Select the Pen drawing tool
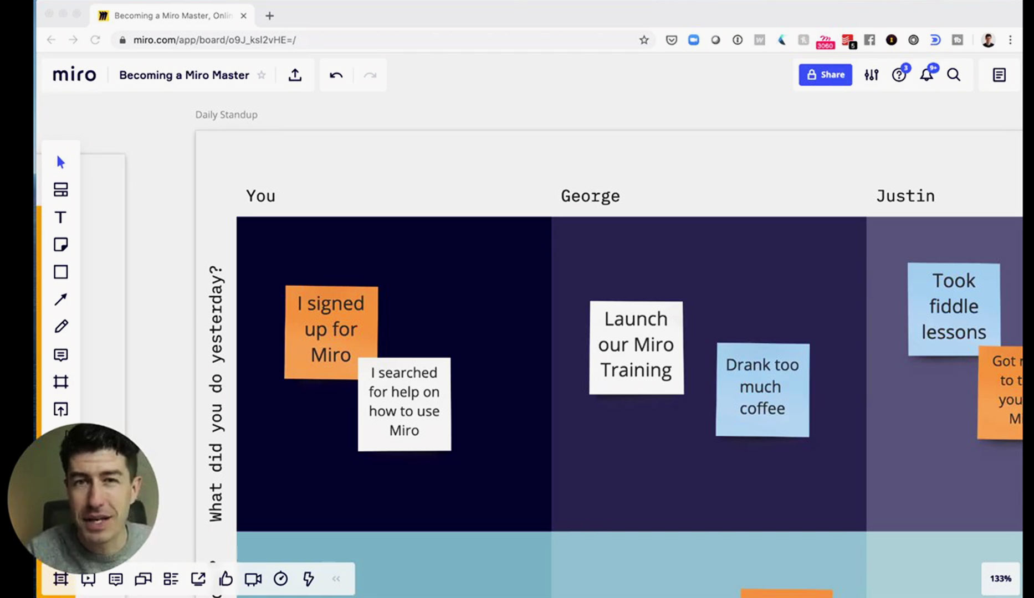Screen dimensions: 1034x598 coord(61,327)
